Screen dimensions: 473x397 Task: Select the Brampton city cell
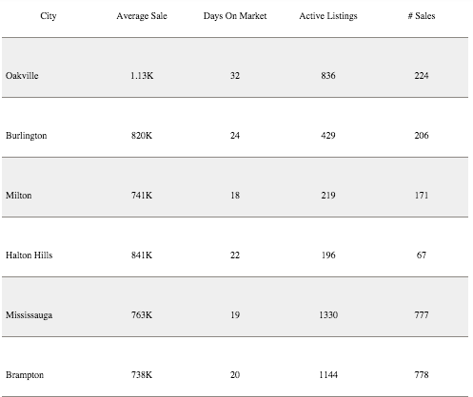click(25, 375)
